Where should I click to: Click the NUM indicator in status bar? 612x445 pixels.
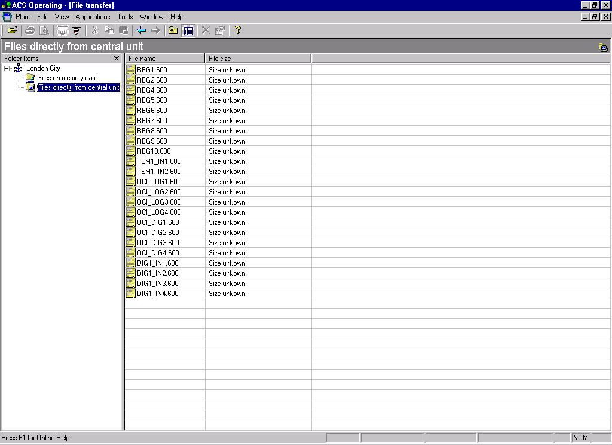pos(580,438)
